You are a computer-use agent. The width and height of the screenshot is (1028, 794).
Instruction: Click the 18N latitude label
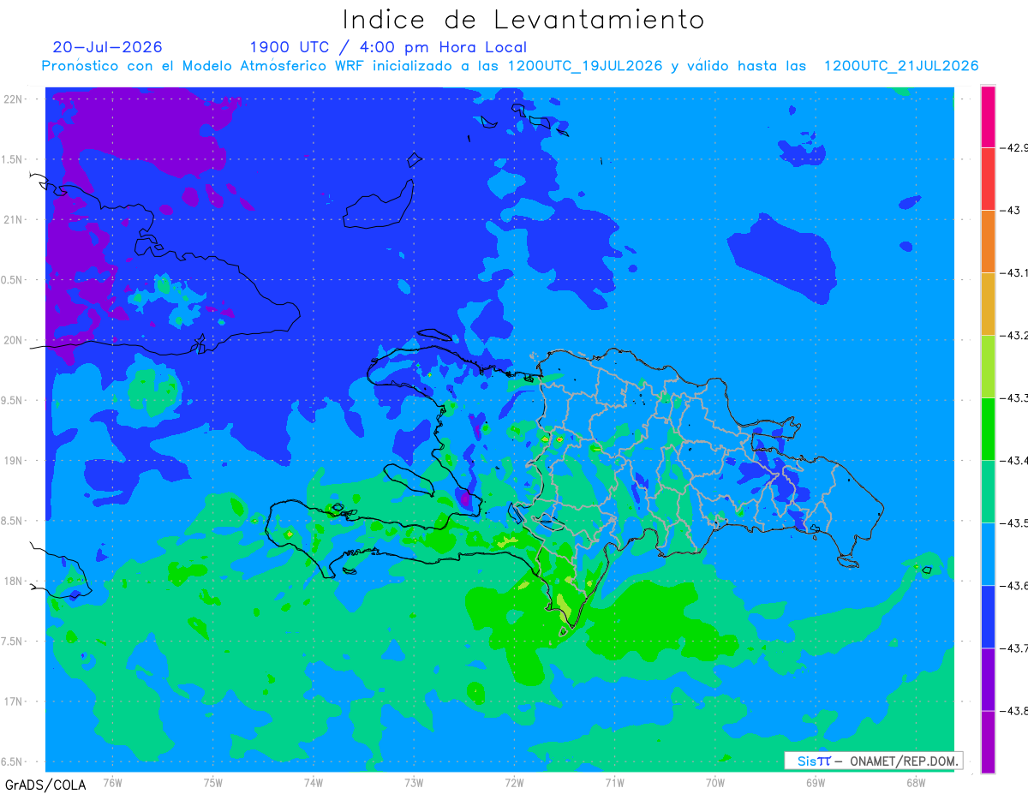point(12,582)
